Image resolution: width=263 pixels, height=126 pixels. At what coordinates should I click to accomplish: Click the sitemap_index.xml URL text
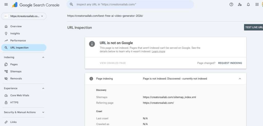click(170, 97)
